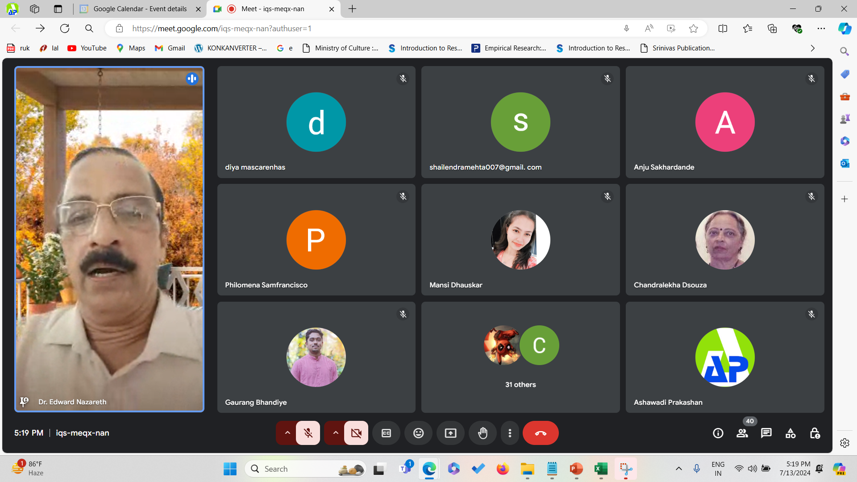Click the 31 others participants tile

520,357
